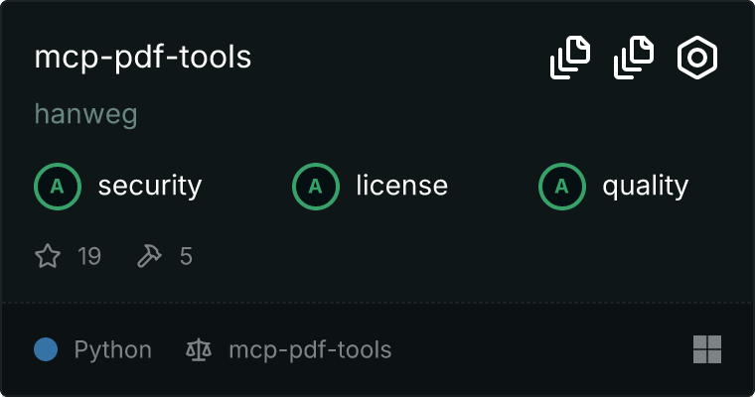Click the hammer tools icon

(150, 255)
